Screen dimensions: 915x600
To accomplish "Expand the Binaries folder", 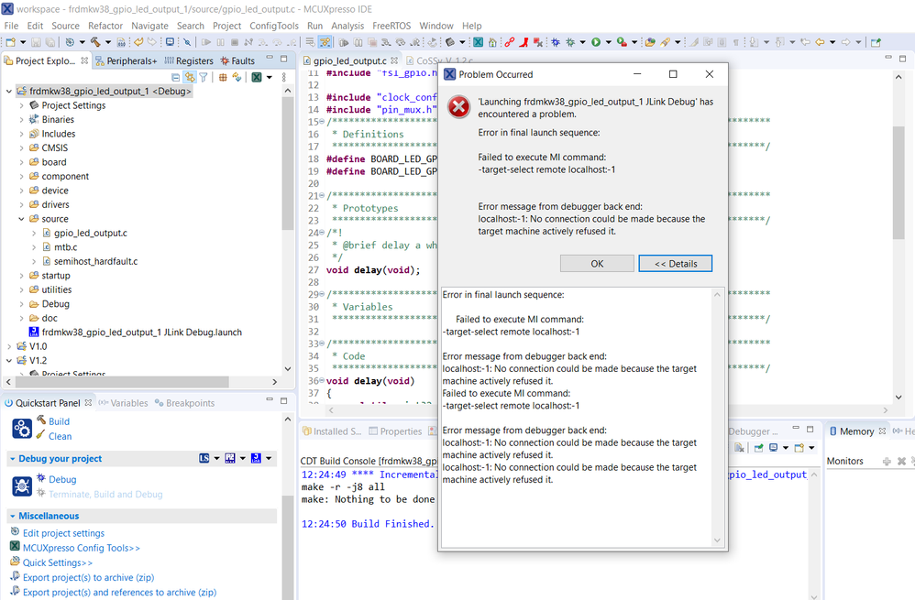I will click(22, 119).
